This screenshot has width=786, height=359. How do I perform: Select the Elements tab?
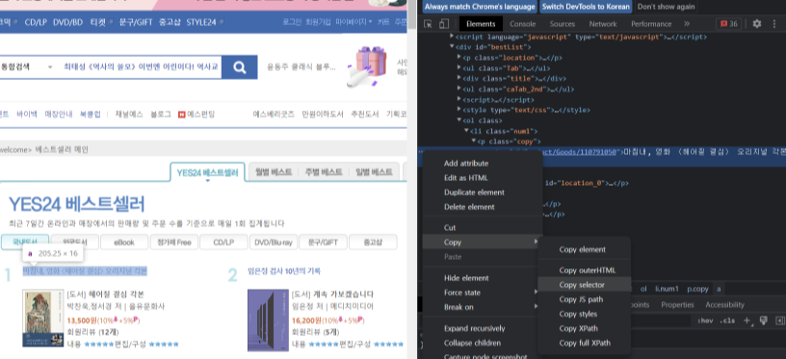click(481, 23)
